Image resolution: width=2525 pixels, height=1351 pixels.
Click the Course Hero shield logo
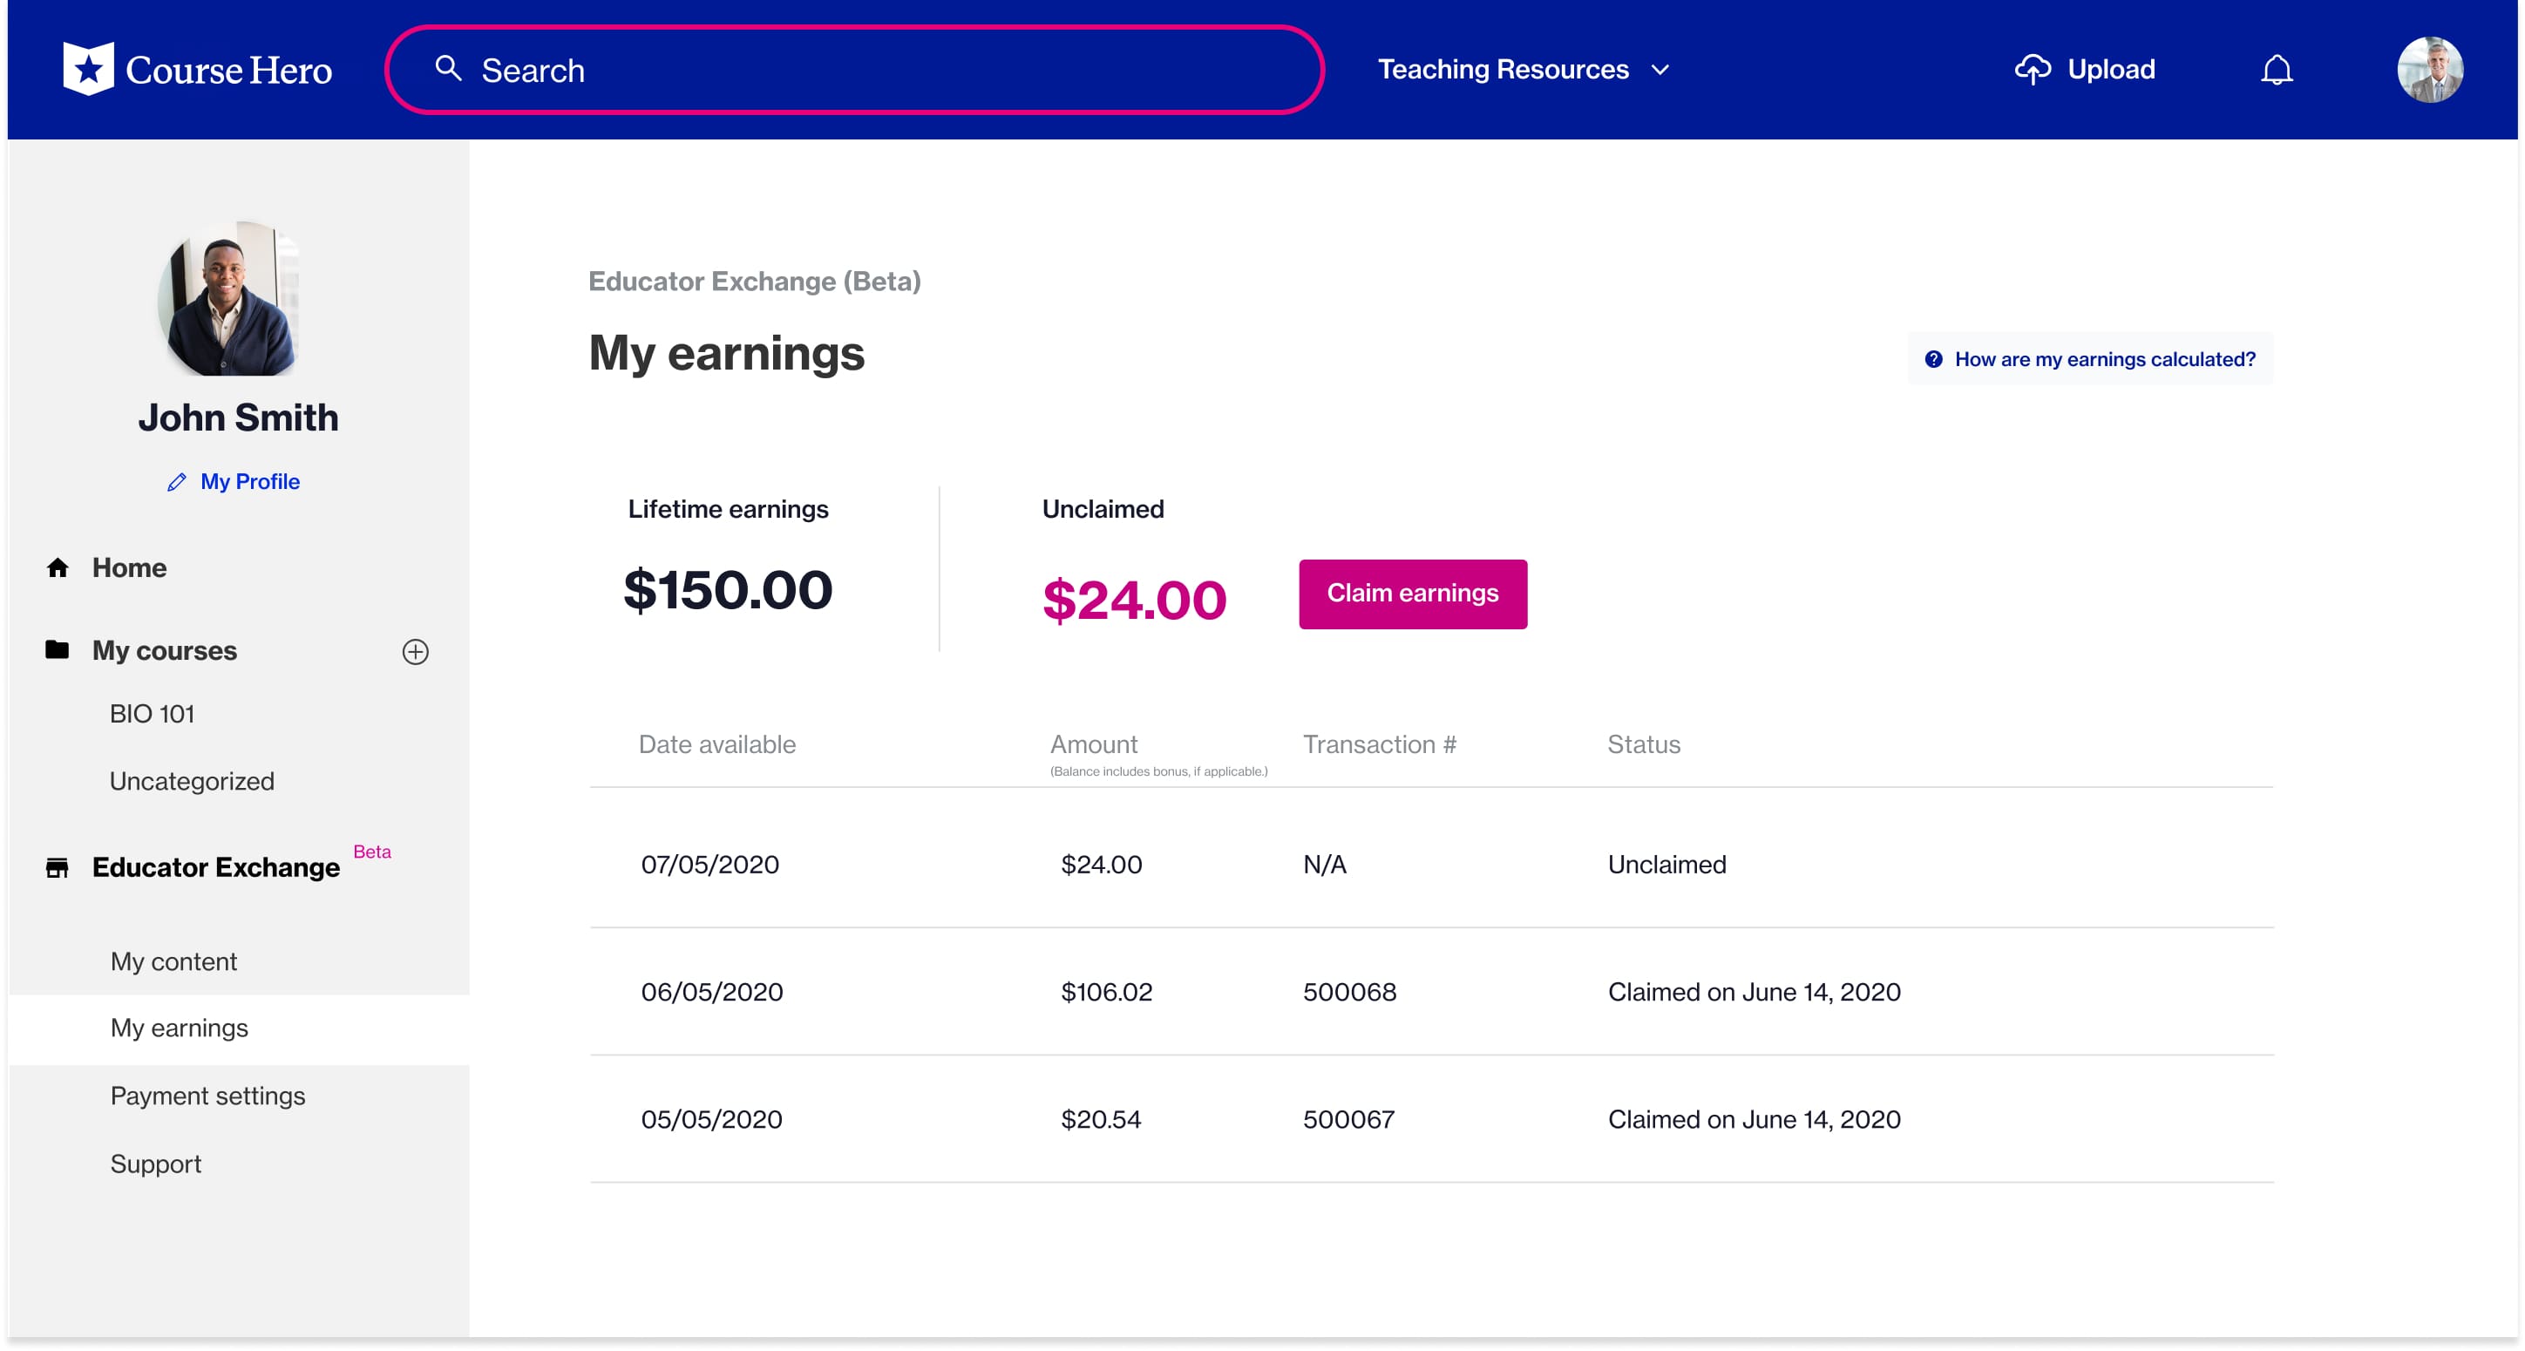click(x=88, y=70)
